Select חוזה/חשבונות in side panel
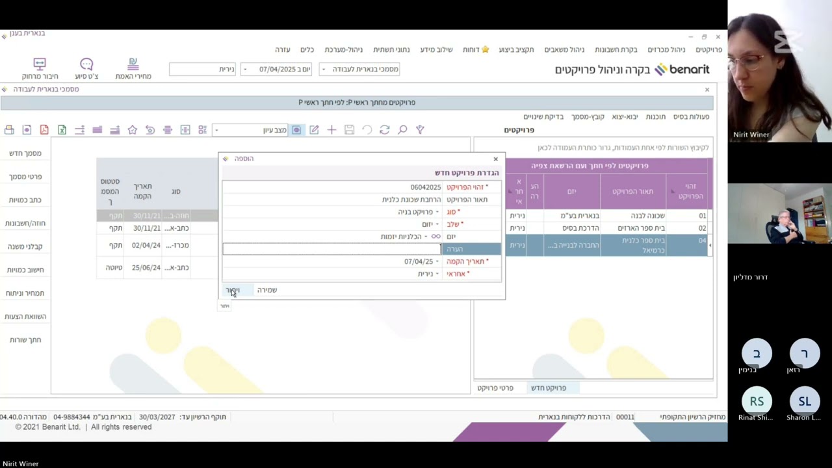 click(25, 224)
